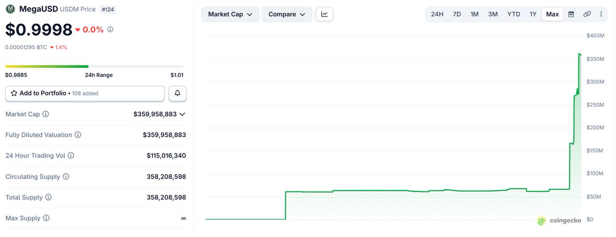
Task: Select the 1M time range
Action: [474, 14]
